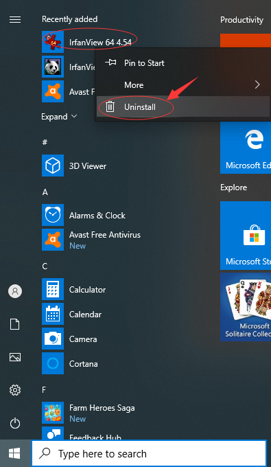Open the user account icon in sidebar

point(15,291)
